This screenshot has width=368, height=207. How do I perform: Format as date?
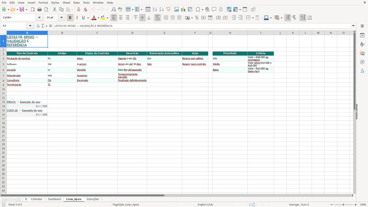pos(210,18)
